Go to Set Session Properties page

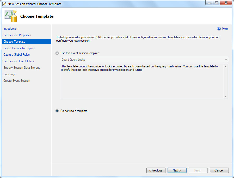[x=17, y=35]
